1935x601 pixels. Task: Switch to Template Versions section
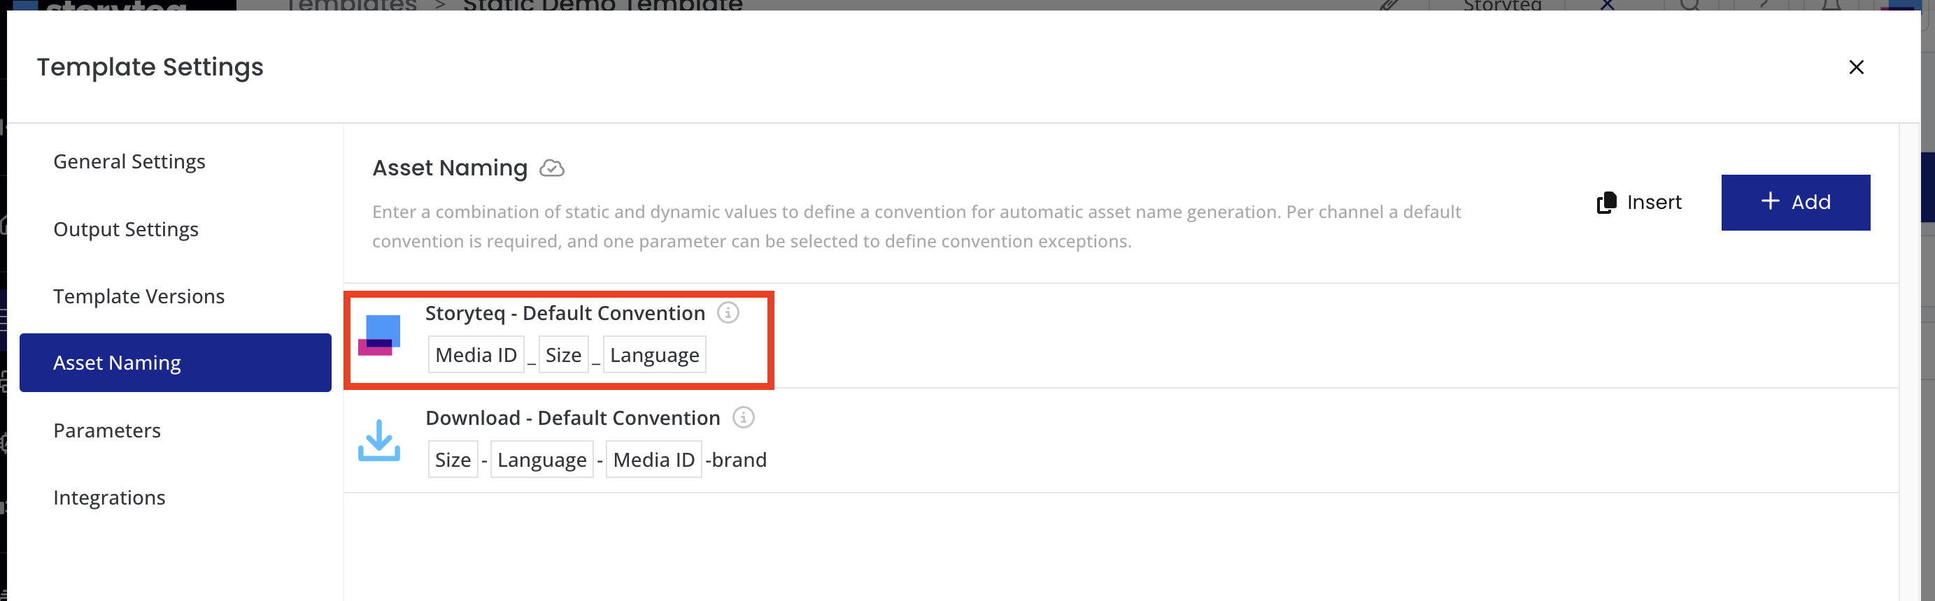pos(139,296)
